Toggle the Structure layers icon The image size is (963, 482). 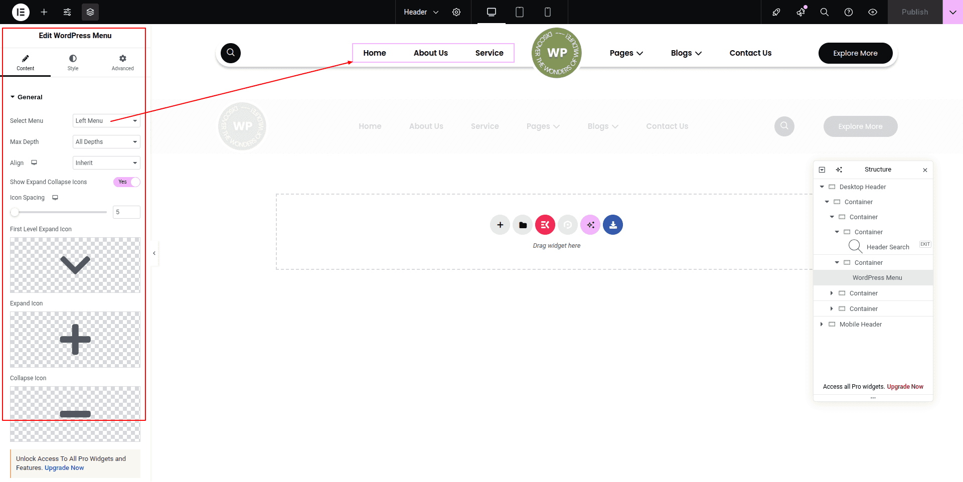[90, 12]
